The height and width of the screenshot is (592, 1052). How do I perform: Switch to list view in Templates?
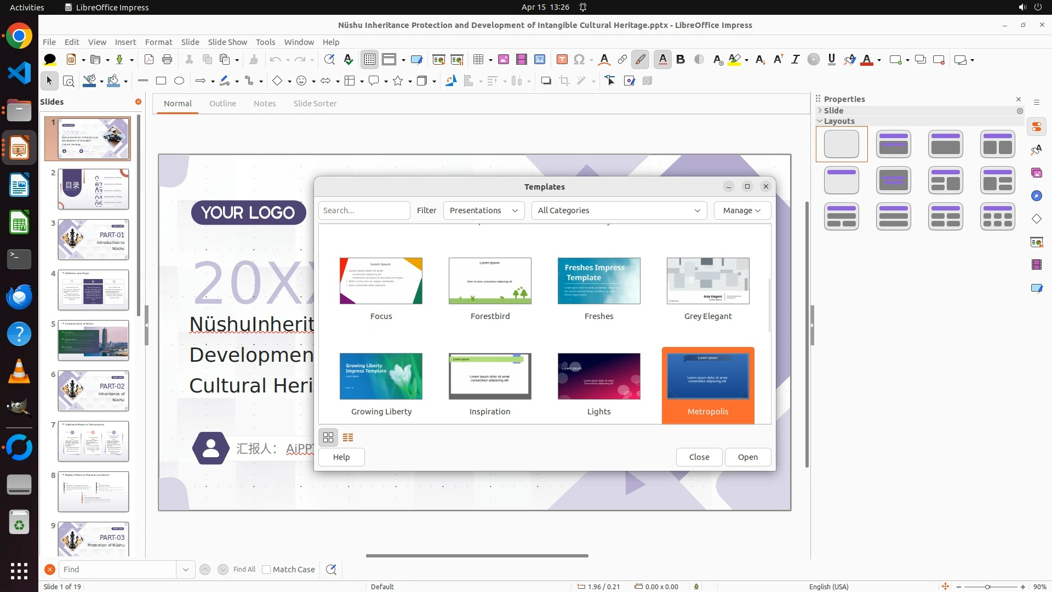tap(348, 437)
